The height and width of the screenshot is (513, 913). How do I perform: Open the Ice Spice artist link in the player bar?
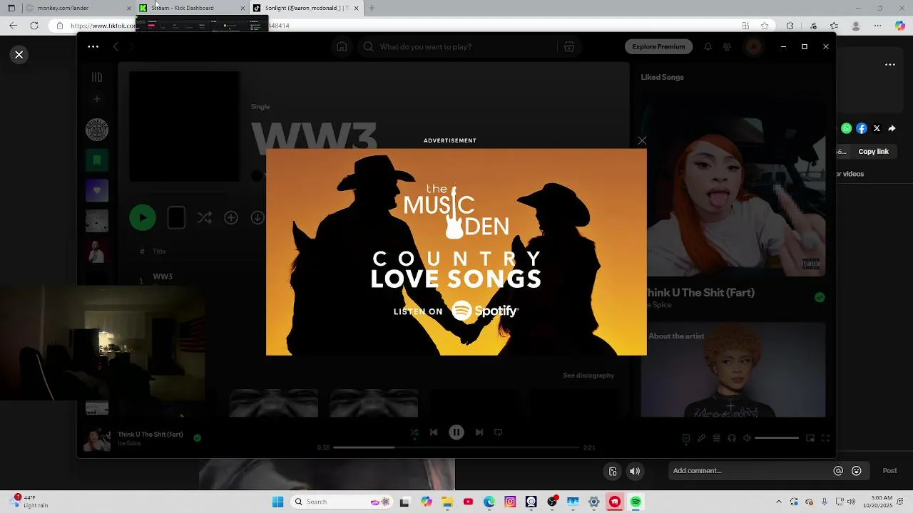[x=129, y=443]
